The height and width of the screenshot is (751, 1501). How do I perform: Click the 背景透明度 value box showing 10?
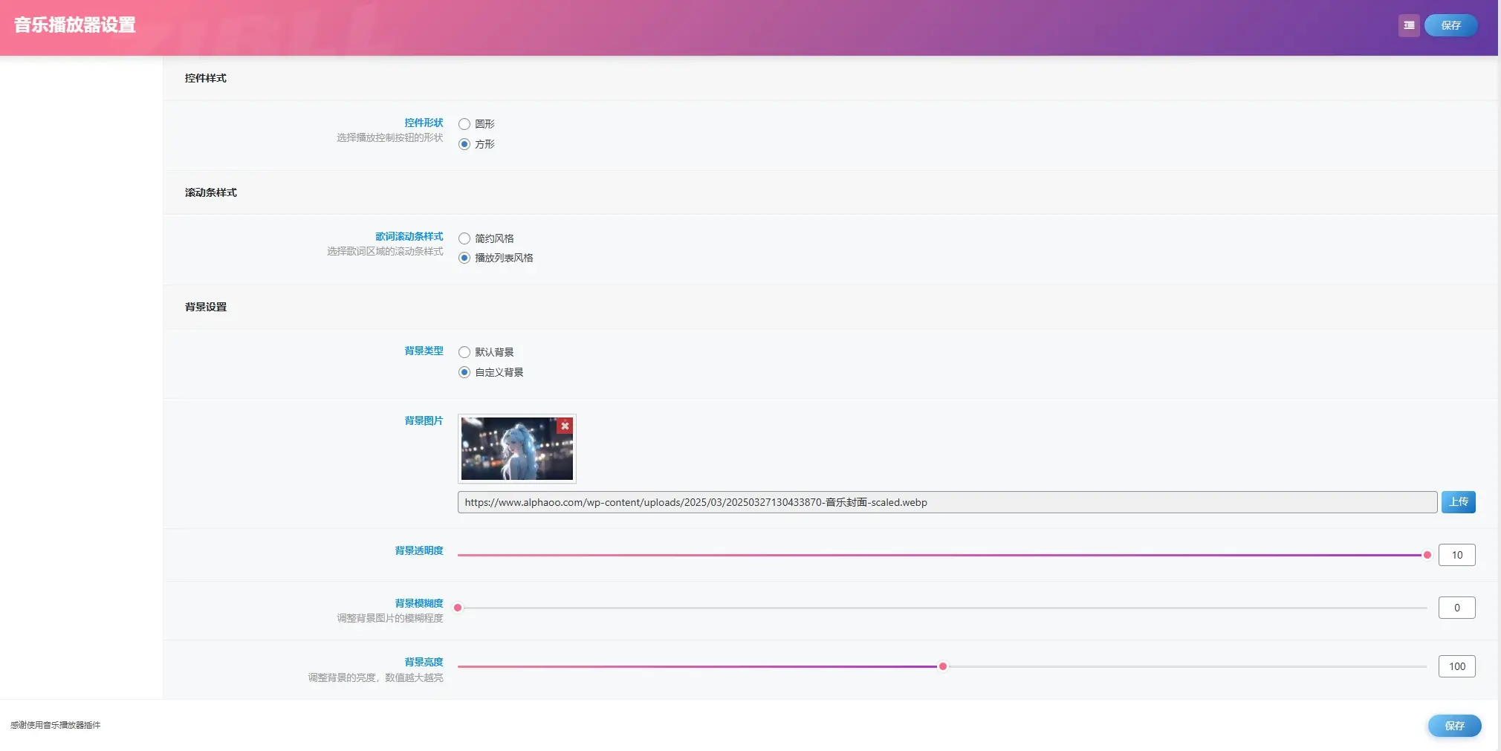click(x=1456, y=555)
